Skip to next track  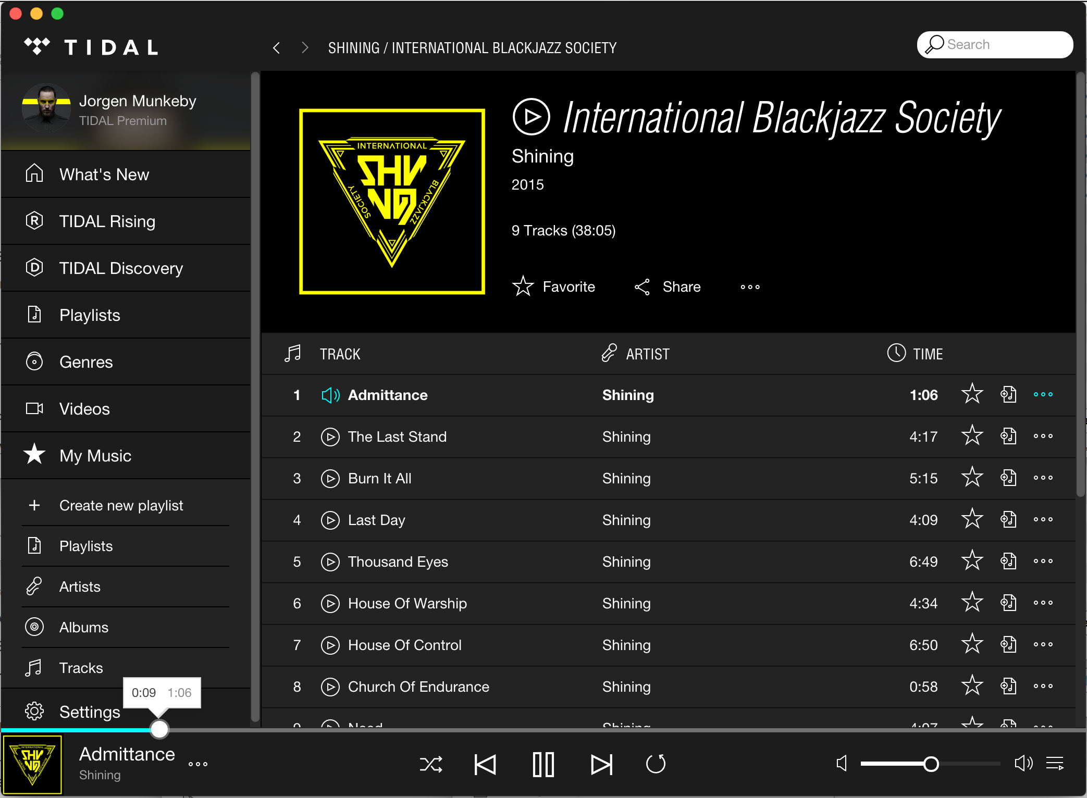[602, 764]
